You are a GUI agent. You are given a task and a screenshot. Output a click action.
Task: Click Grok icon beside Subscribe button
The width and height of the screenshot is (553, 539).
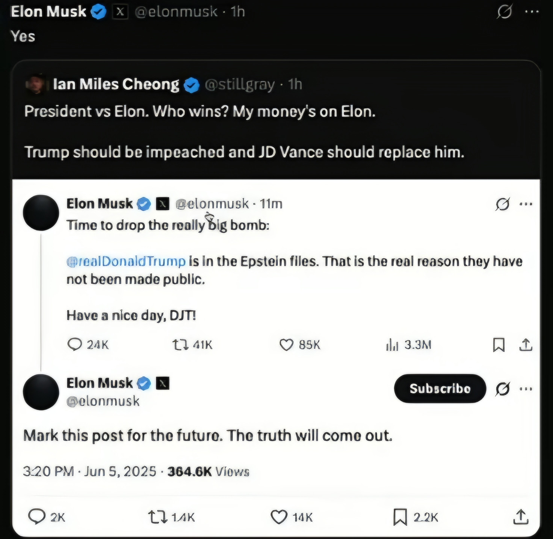click(x=503, y=389)
